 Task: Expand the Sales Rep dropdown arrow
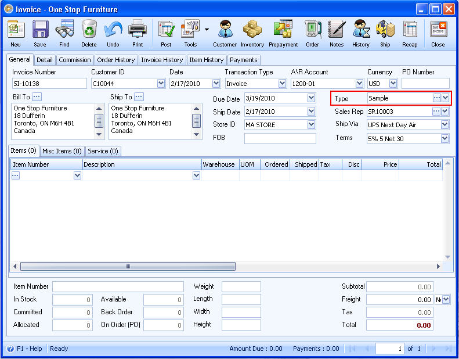click(x=445, y=111)
